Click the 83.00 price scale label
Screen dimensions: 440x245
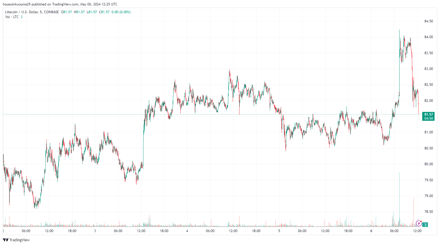point(429,69)
